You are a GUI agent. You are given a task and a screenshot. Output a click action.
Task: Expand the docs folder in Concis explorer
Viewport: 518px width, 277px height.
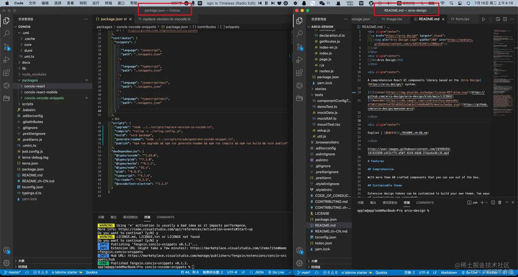coord(52,62)
